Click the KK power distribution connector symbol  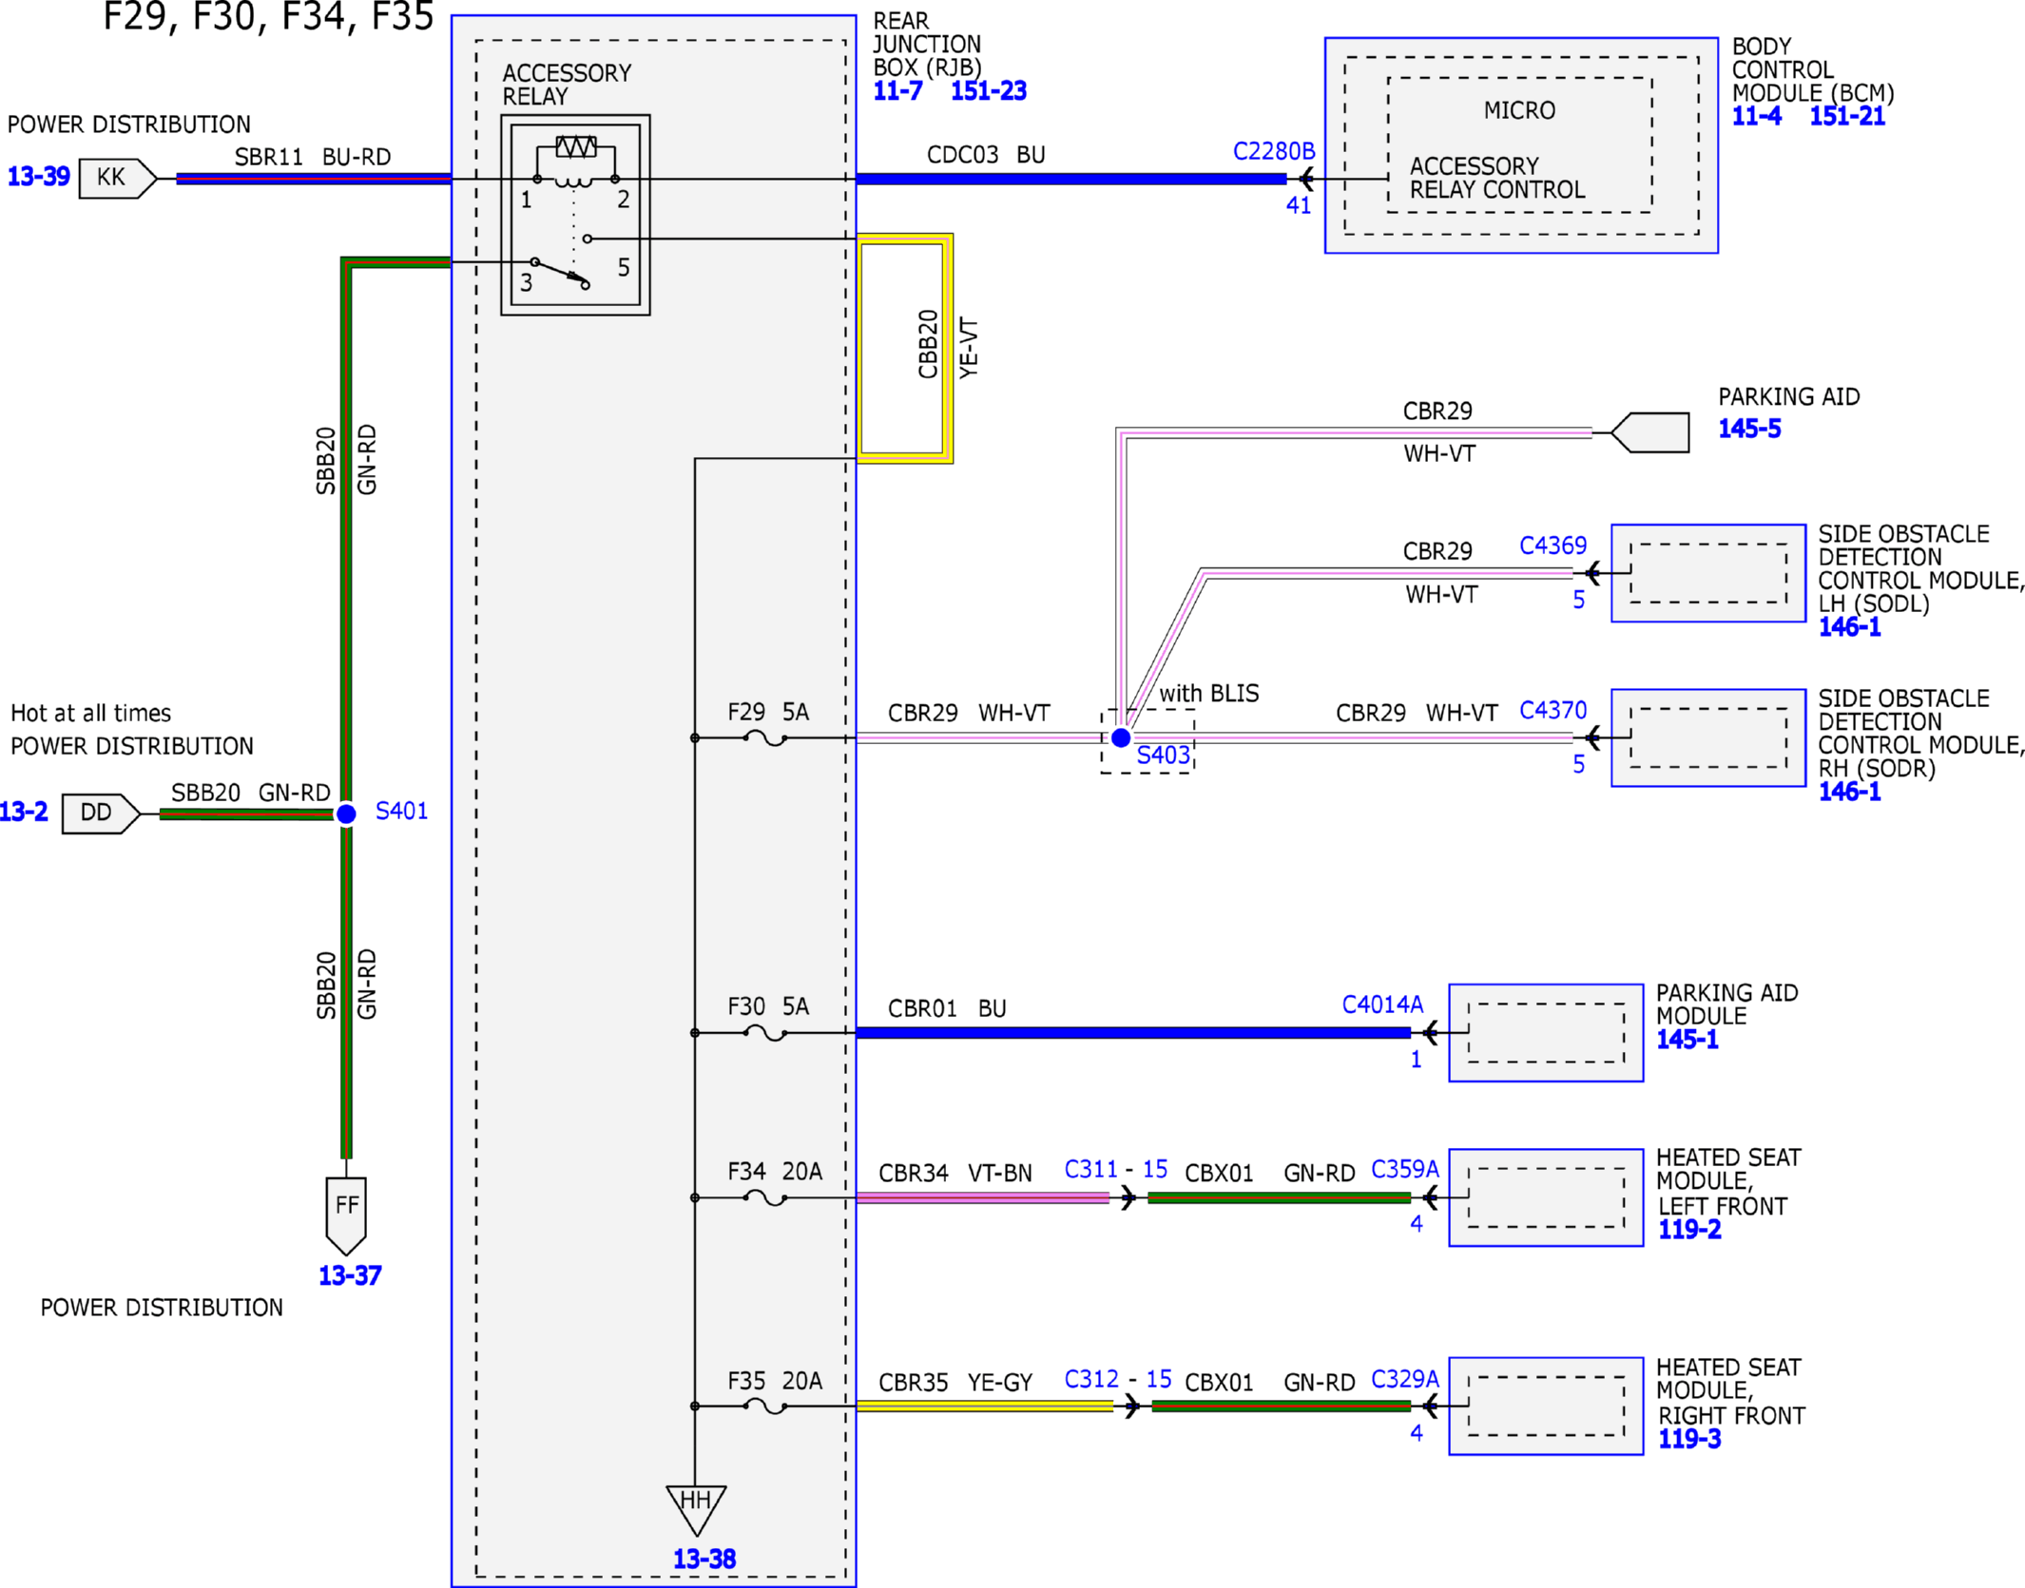118,178
